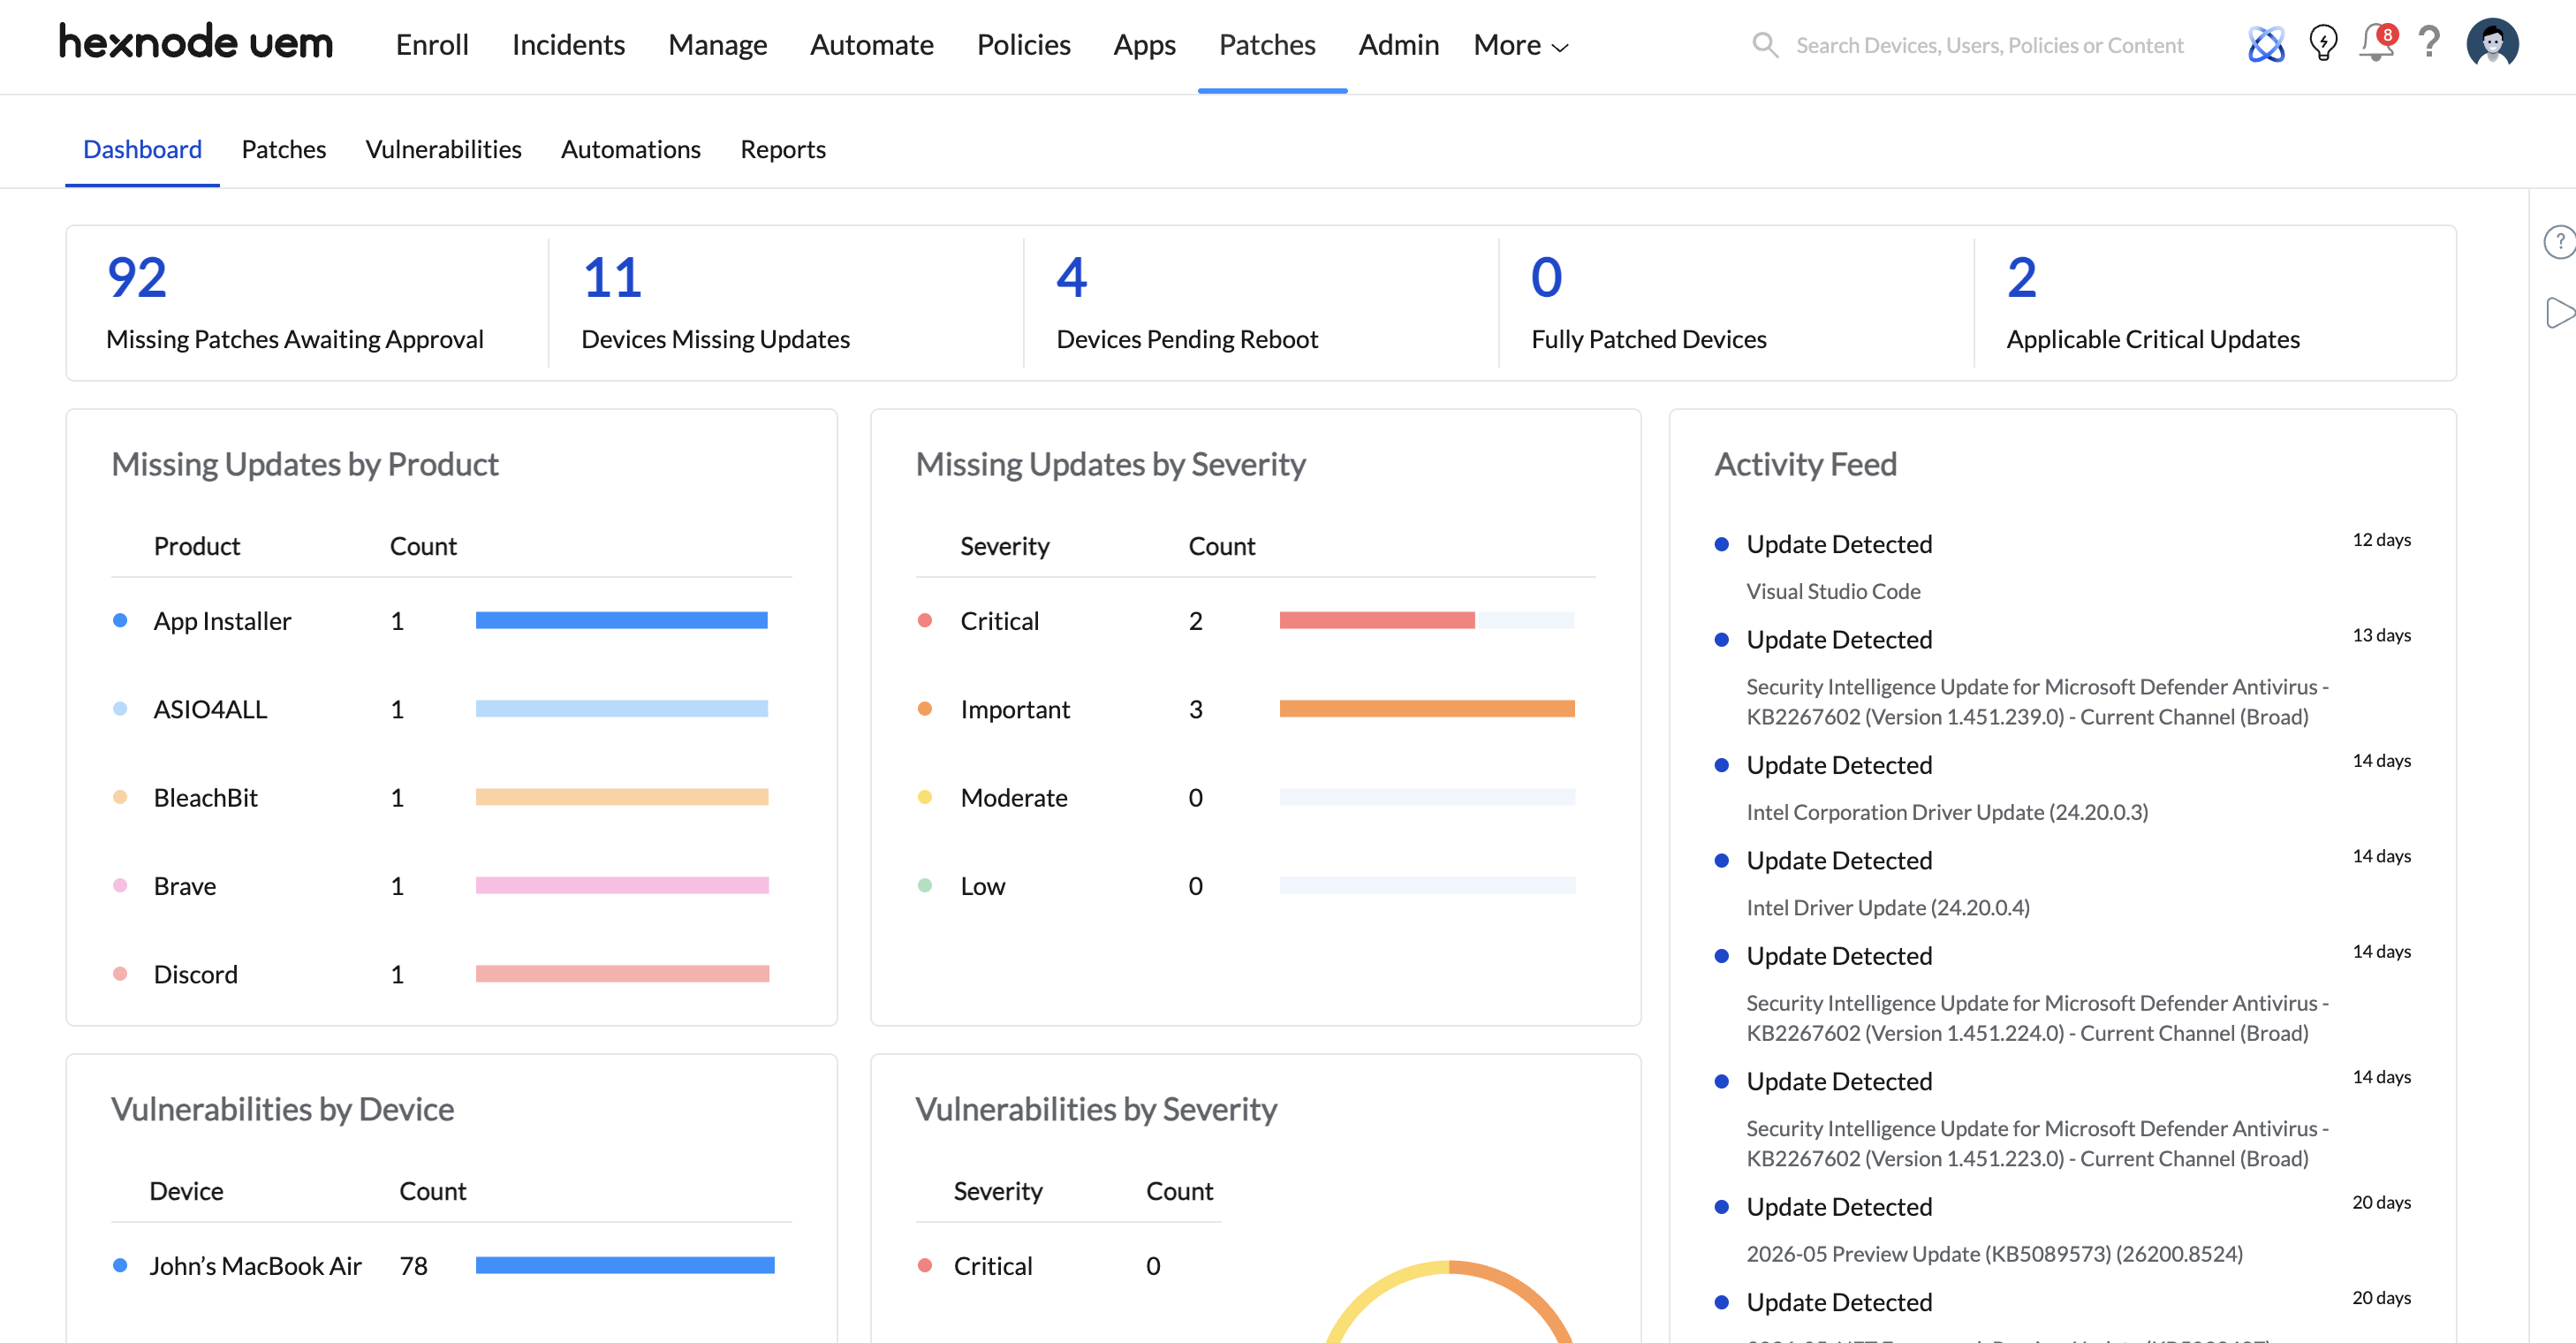Open the Admin menu
Image resolution: width=2576 pixels, height=1343 pixels.
point(1398,45)
